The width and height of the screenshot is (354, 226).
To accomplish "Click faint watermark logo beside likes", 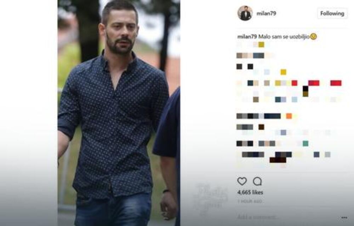I will (x=210, y=198).
